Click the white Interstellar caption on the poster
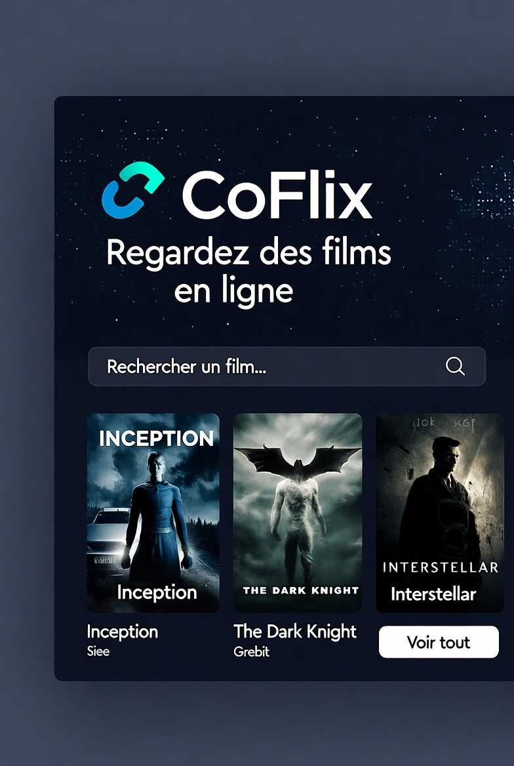The width and height of the screenshot is (514, 766). point(433,594)
